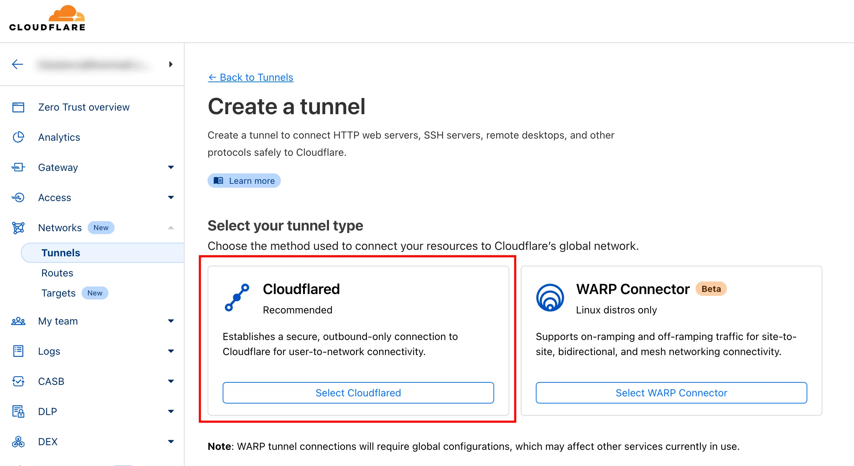Viewport: 854px width, 466px height.
Task: Click the back arrow icon in sidebar
Action: click(17, 64)
